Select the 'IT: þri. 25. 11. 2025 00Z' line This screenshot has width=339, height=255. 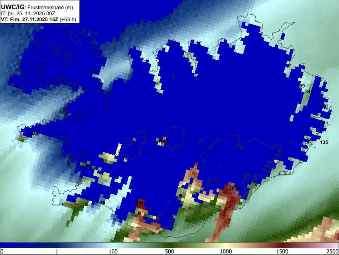[28, 14]
